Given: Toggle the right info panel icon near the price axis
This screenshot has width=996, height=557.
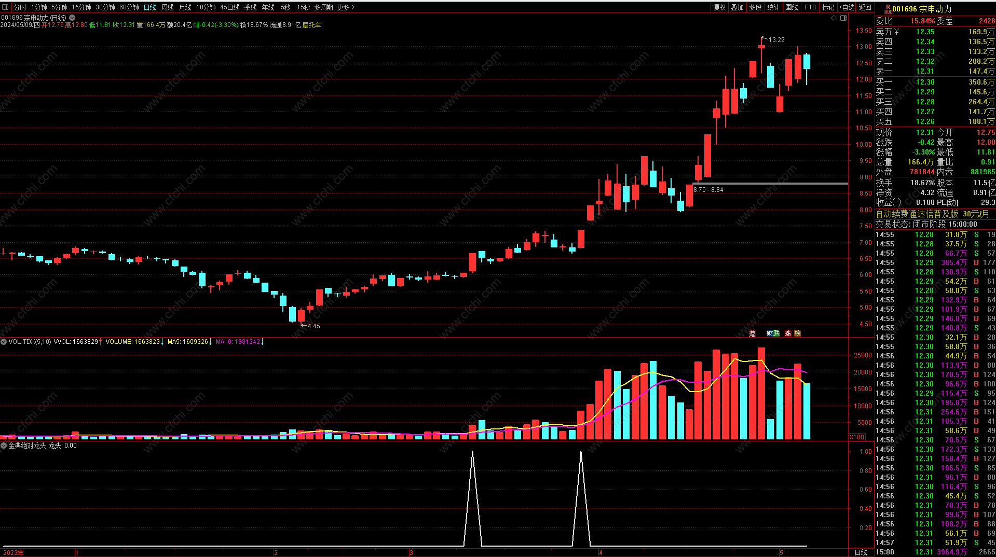Looking at the screenshot, I should pyautogui.click(x=843, y=18).
